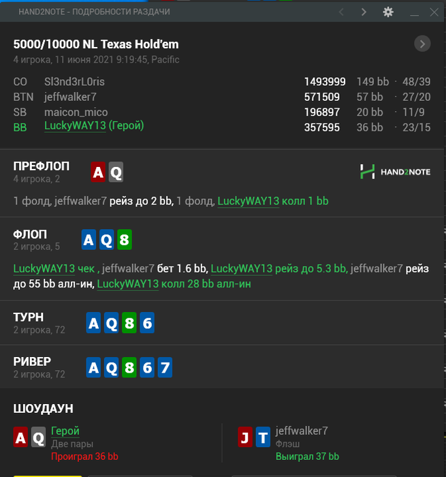Click the 'LuckyWAY13 рейз до 5.3 bb' flop action

278,268
